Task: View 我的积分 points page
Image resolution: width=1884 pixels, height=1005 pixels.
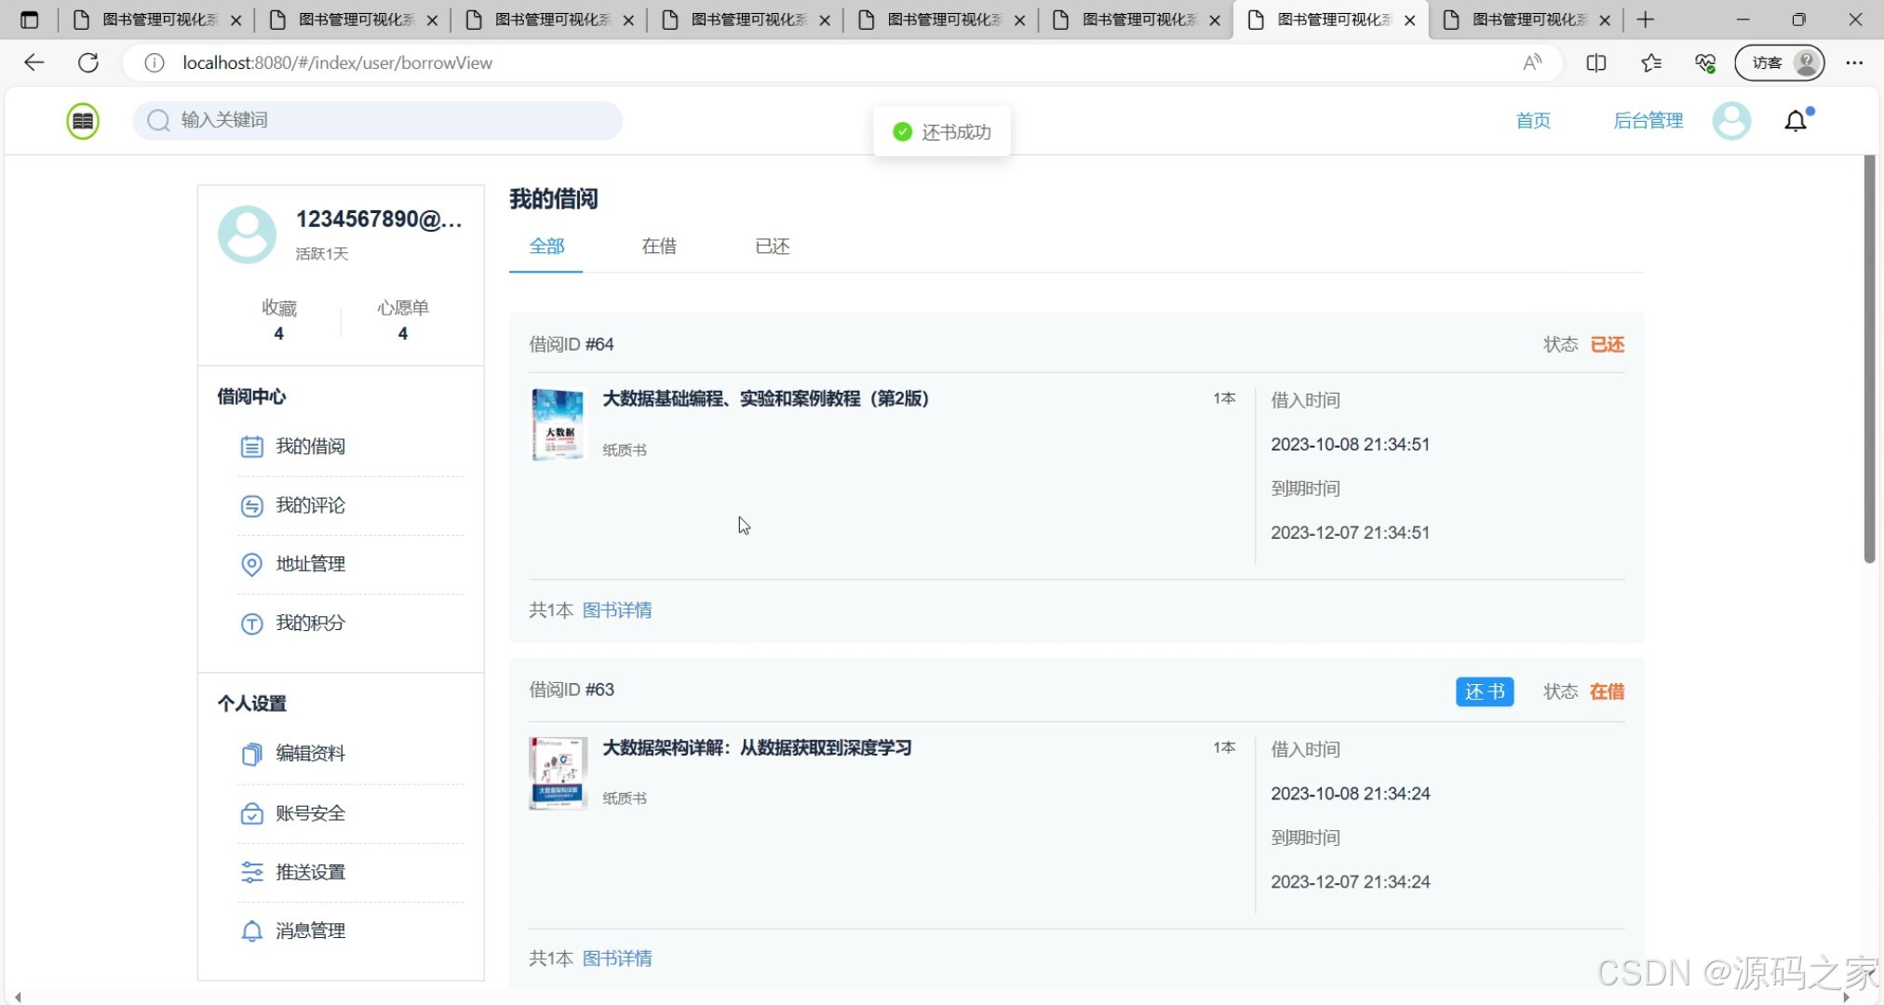Action: (311, 623)
